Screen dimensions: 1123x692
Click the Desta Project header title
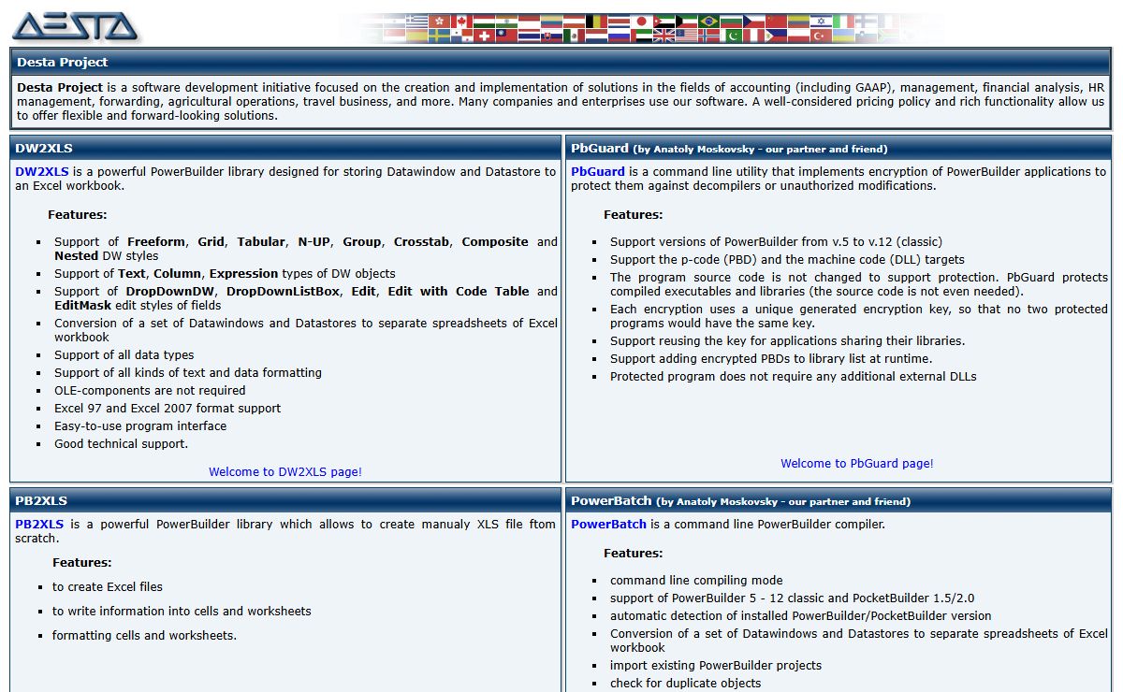[62, 62]
